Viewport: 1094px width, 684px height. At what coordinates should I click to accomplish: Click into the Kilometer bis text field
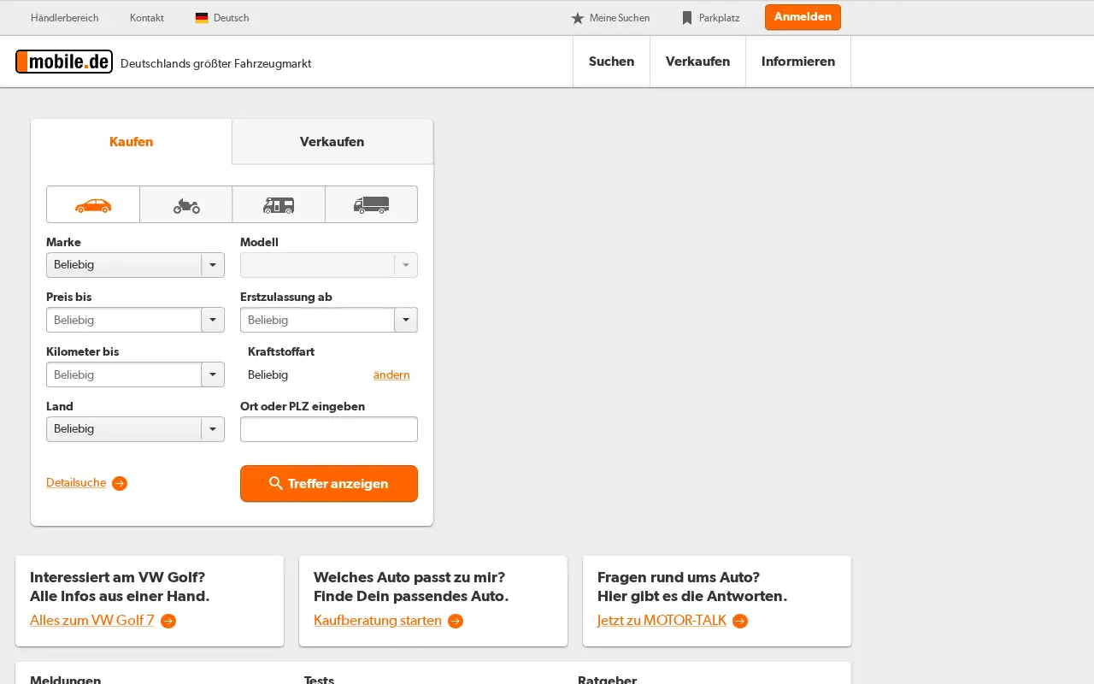pos(124,374)
